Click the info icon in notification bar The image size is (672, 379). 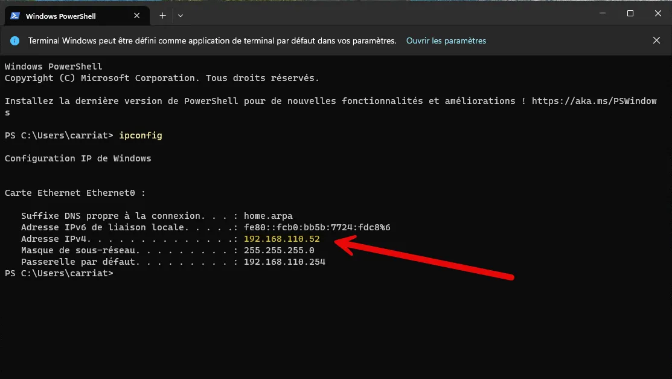tap(15, 41)
